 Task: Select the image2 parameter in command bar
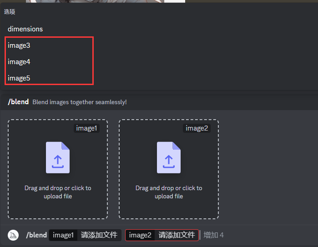point(140,235)
